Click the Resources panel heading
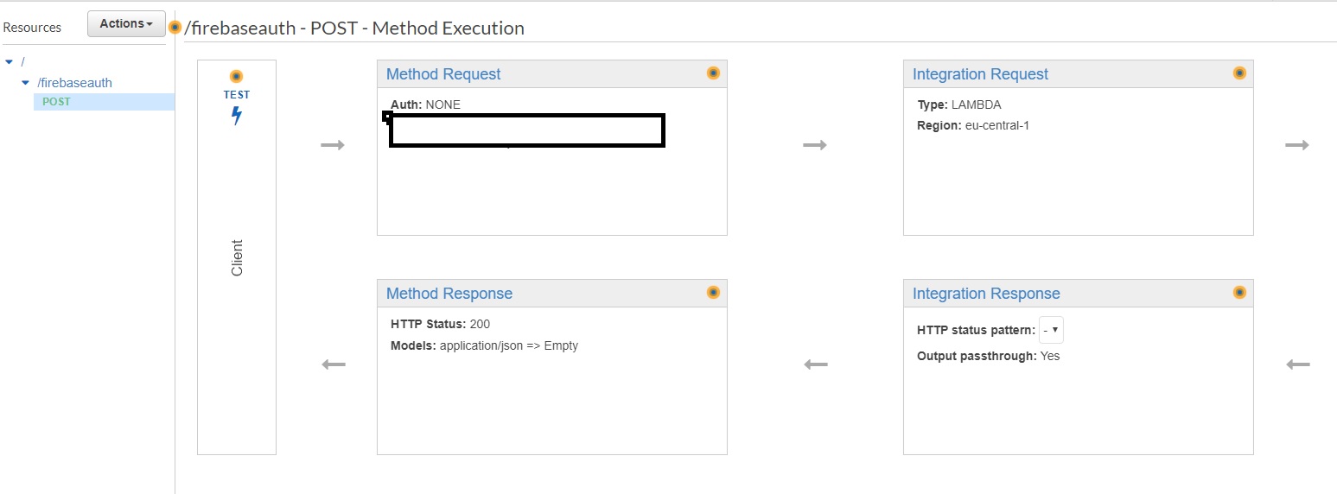1337x494 pixels. coord(32,28)
